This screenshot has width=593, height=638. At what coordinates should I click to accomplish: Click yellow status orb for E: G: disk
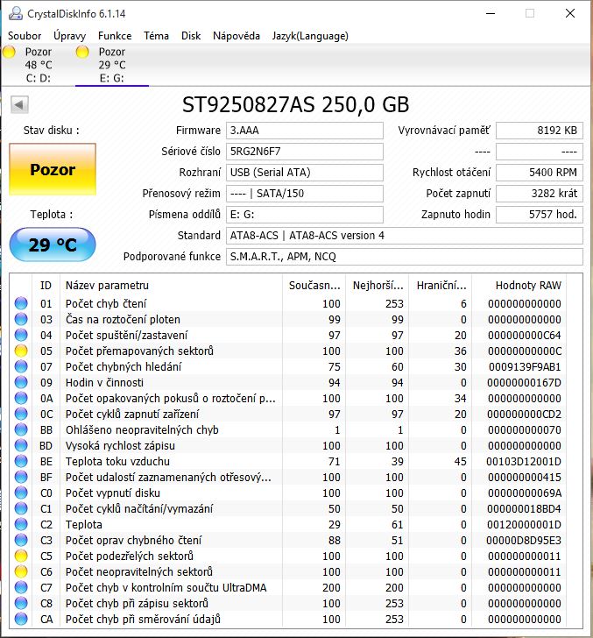point(82,52)
